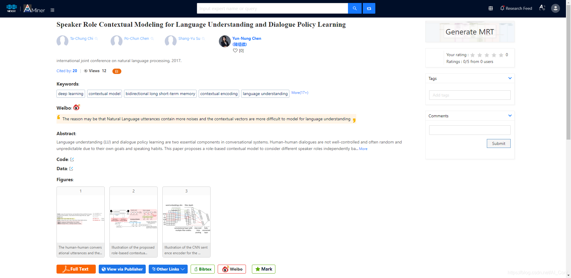Rate the paper one star
This screenshot has height=278, width=571.
[473, 55]
